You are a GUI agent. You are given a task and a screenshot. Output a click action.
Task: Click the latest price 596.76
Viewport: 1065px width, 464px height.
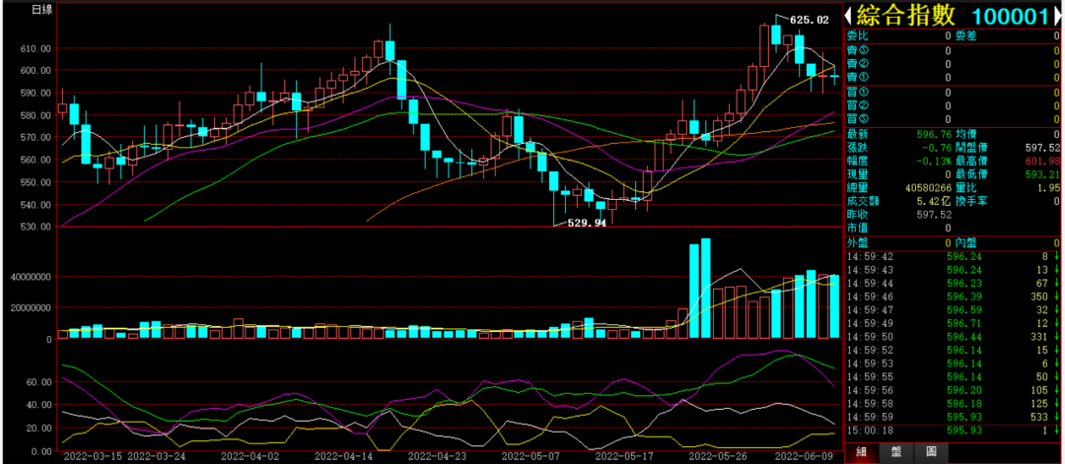tap(934, 134)
